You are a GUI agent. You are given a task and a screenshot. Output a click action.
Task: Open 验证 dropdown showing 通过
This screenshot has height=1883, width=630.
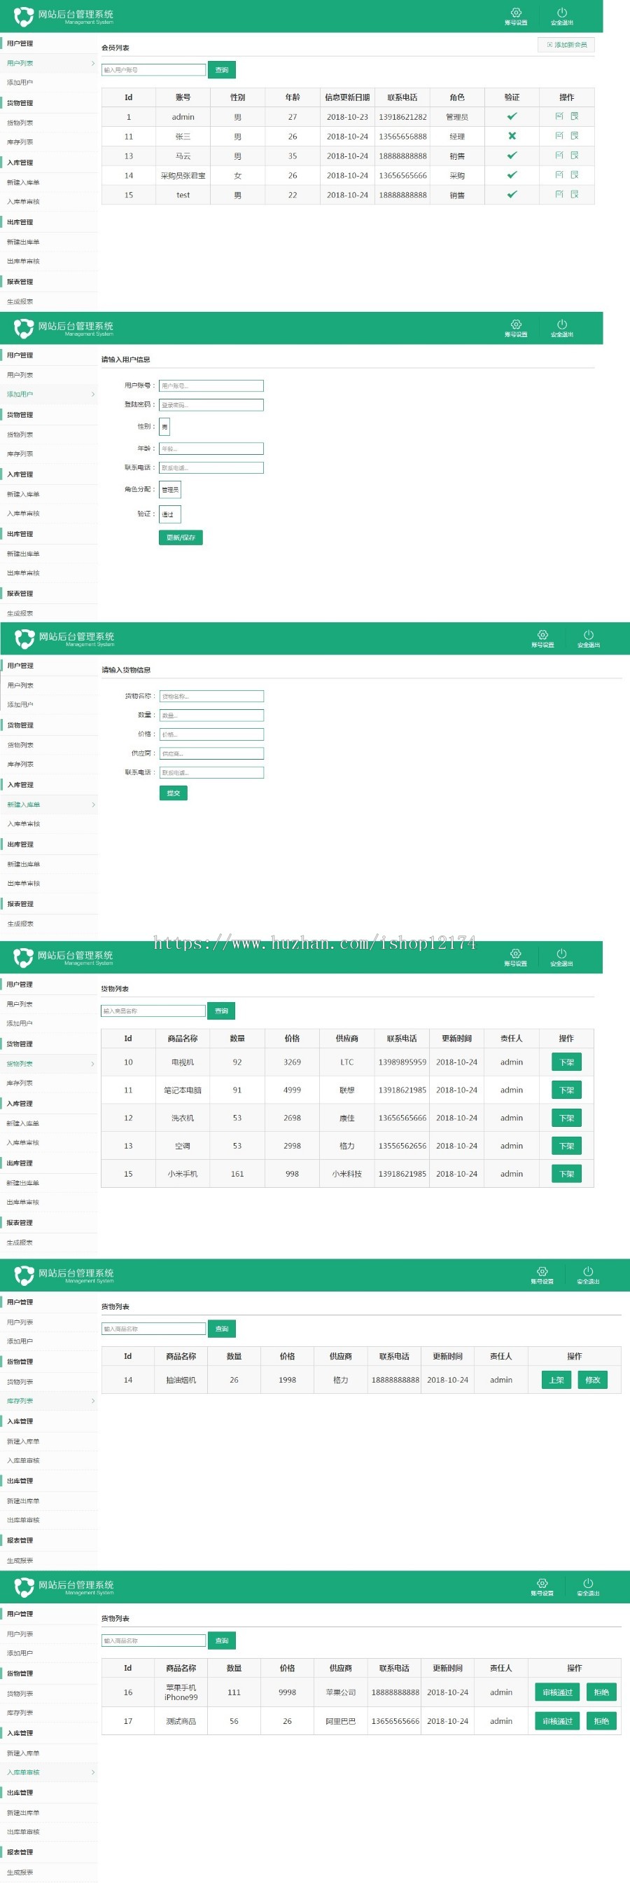tap(169, 514)
